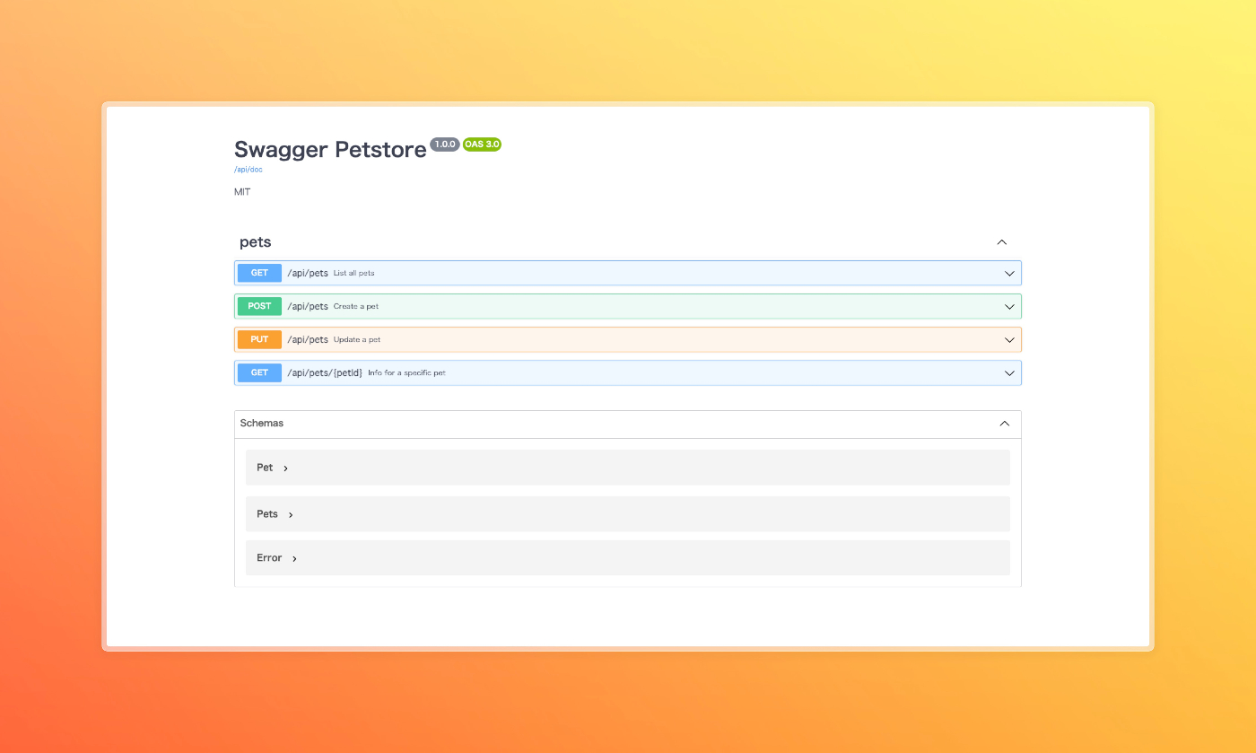Click the MIT license text

point(242,192)
